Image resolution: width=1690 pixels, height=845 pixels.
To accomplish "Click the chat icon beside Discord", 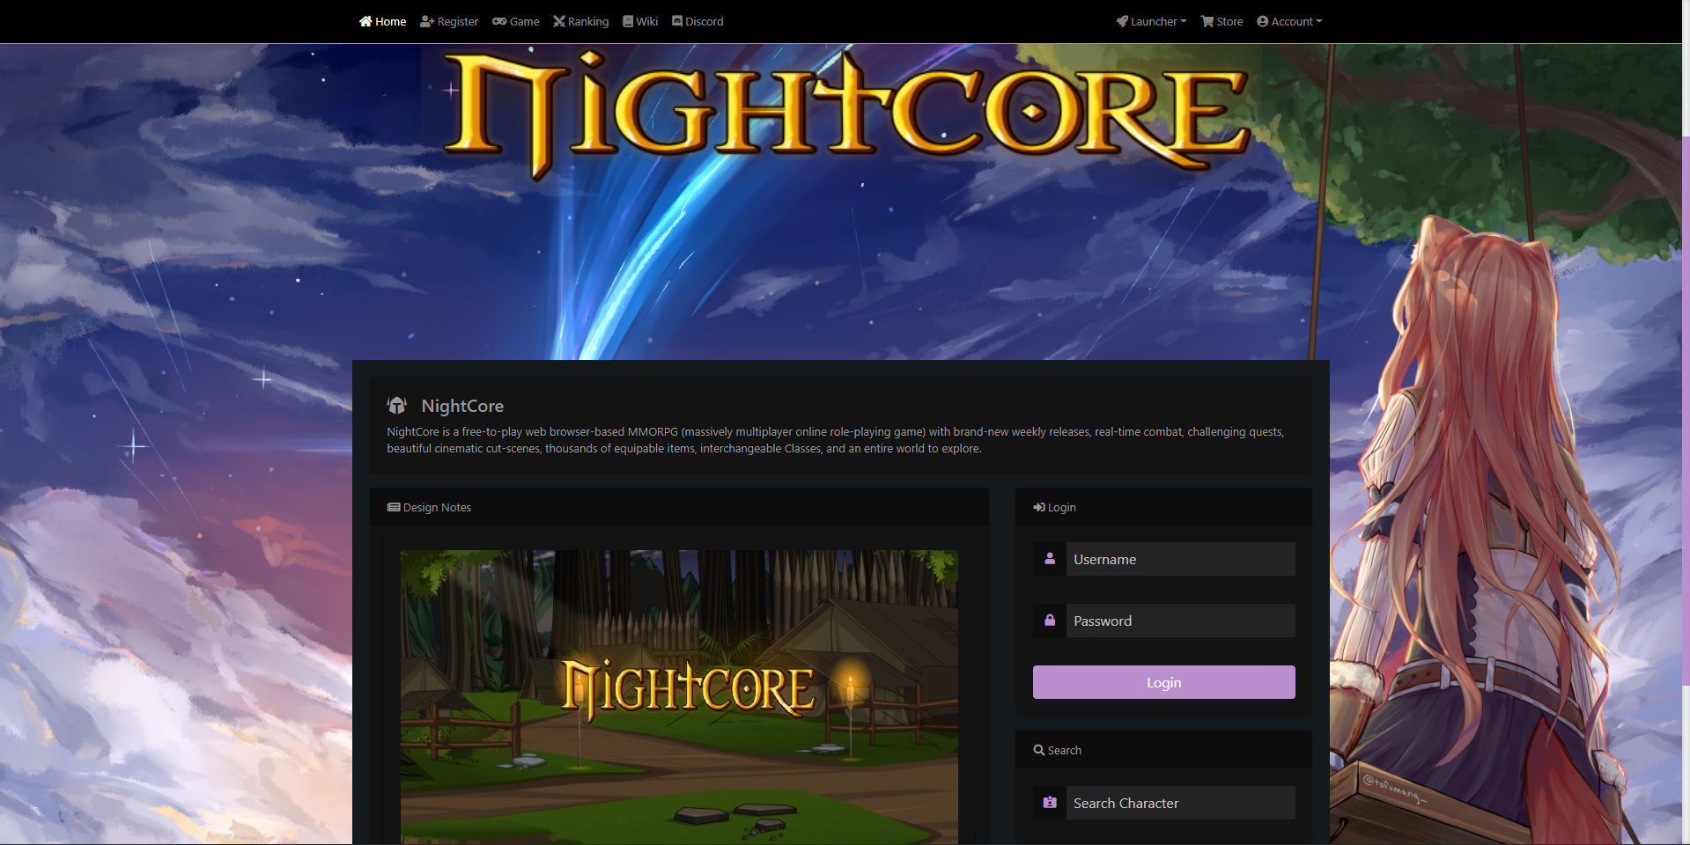I will coord(677,21).
